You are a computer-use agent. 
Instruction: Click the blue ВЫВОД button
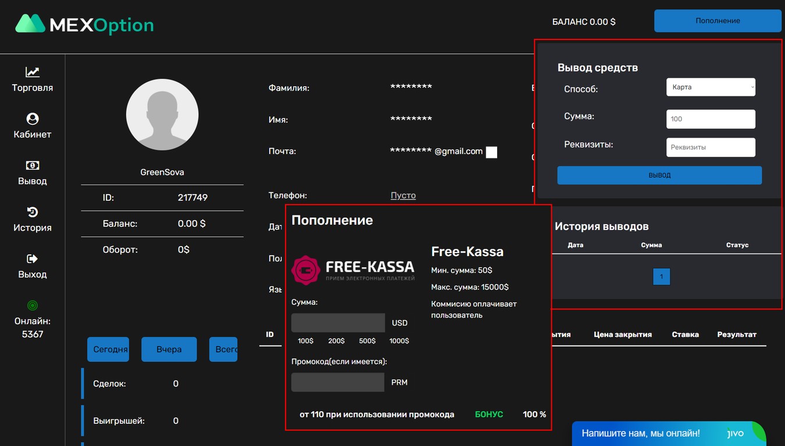pos(659,175)
